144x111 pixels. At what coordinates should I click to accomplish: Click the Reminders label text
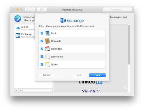pyautogui.click(x=57, y=57)
